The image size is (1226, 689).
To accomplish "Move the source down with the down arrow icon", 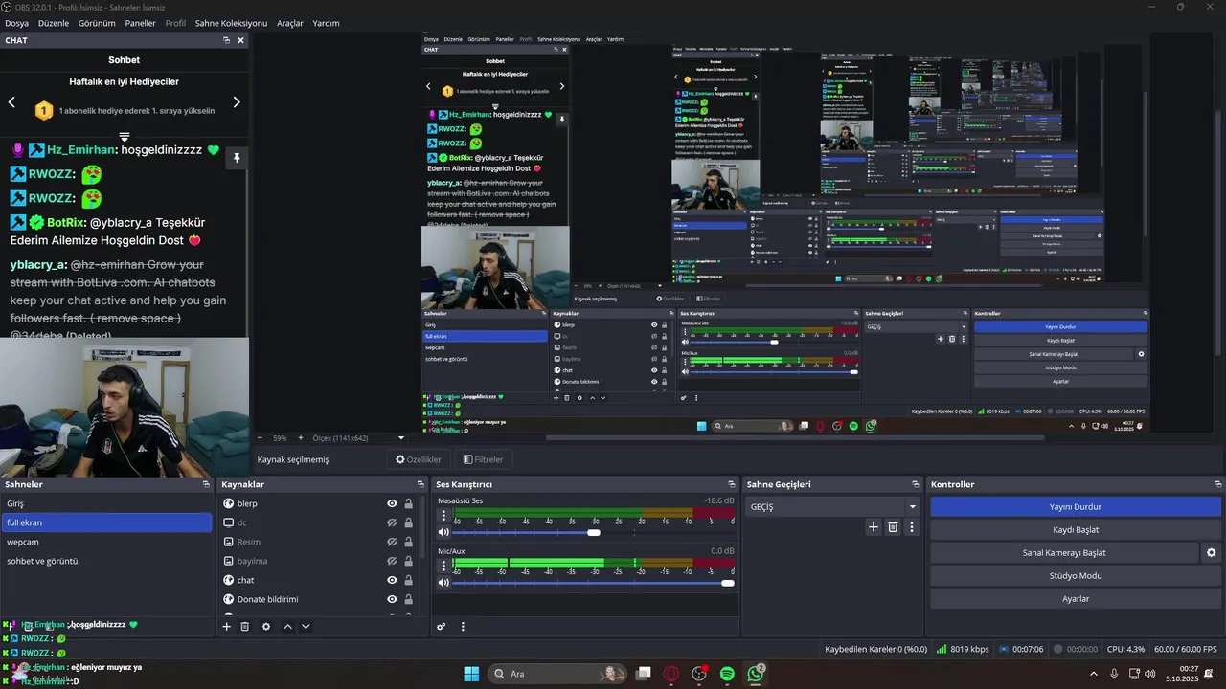I will [306, 627].
